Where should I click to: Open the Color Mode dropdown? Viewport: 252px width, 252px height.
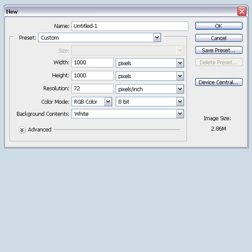click(92, 101)
